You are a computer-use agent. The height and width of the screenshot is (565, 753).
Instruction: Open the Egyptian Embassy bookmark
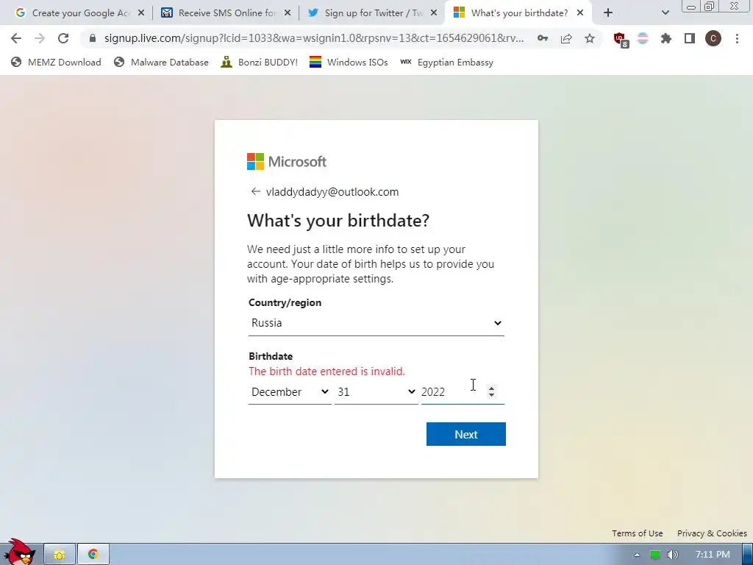[446, 62]
